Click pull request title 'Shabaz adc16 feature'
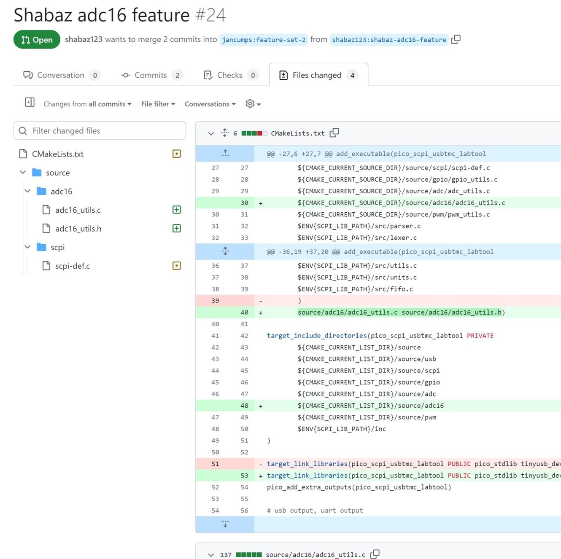 (x=102, y=15)
